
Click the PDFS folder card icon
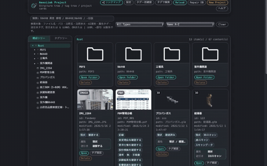coord(95,54)
